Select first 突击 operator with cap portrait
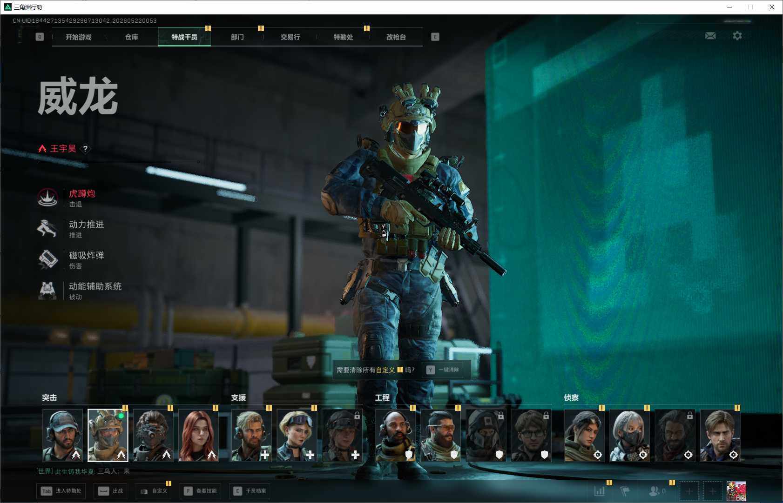Viewport: 783px width, 503px height. click(x=63, y=435)
